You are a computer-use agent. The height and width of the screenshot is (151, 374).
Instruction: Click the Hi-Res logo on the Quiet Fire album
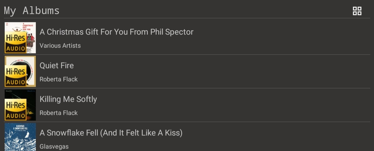point(16,72)
